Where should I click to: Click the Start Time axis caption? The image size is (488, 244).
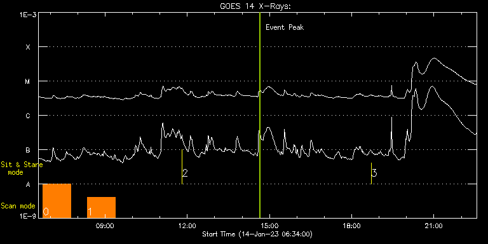257,234
